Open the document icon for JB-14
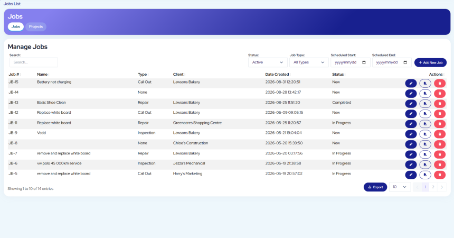Screen dimensions: 454x238 tap(425, 94)
